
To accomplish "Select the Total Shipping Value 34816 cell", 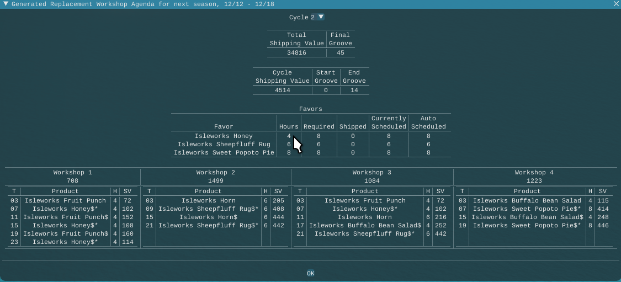I will [x=296, y=52].
